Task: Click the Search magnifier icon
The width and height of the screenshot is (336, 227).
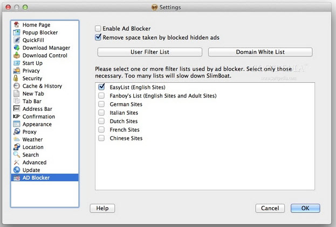Action: [17, 155]
